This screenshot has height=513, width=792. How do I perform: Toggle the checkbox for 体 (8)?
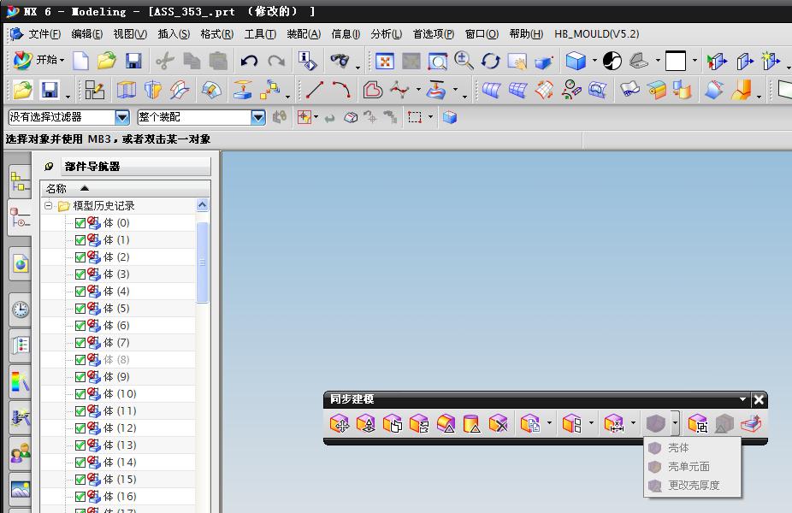(x=80, y=360)
